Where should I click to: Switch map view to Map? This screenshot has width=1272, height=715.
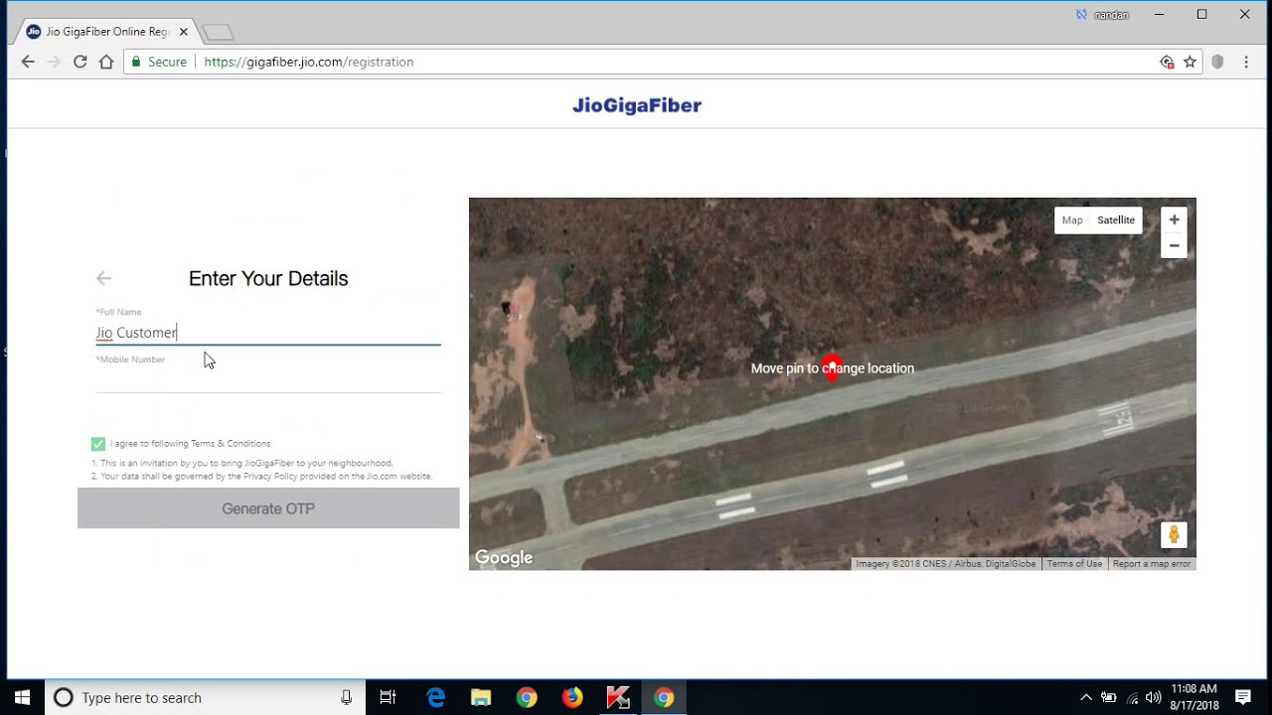click(1072, 220)
